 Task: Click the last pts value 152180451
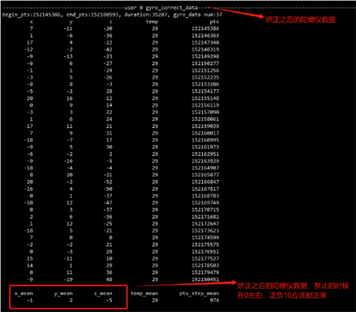tap(205, 279)
